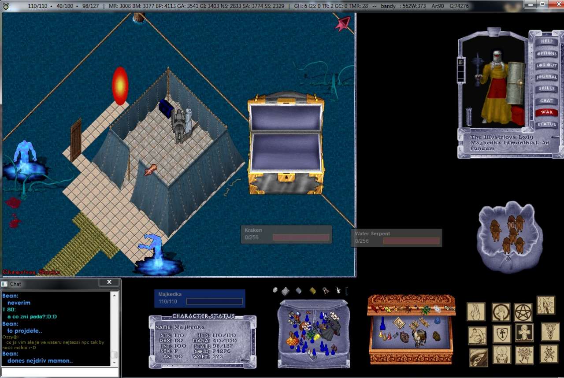Select the hand inside circle spell icon
Viewport: 564px width, 378px height.
tap(501, 312)
